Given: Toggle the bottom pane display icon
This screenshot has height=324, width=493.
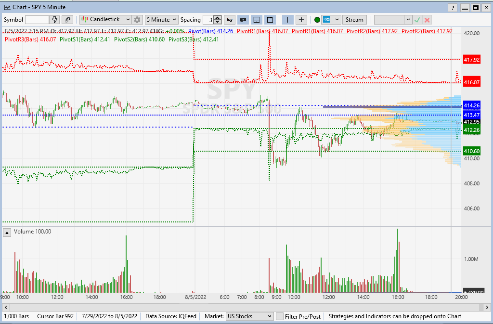Looking at the screenshot, I should [257, 19].
